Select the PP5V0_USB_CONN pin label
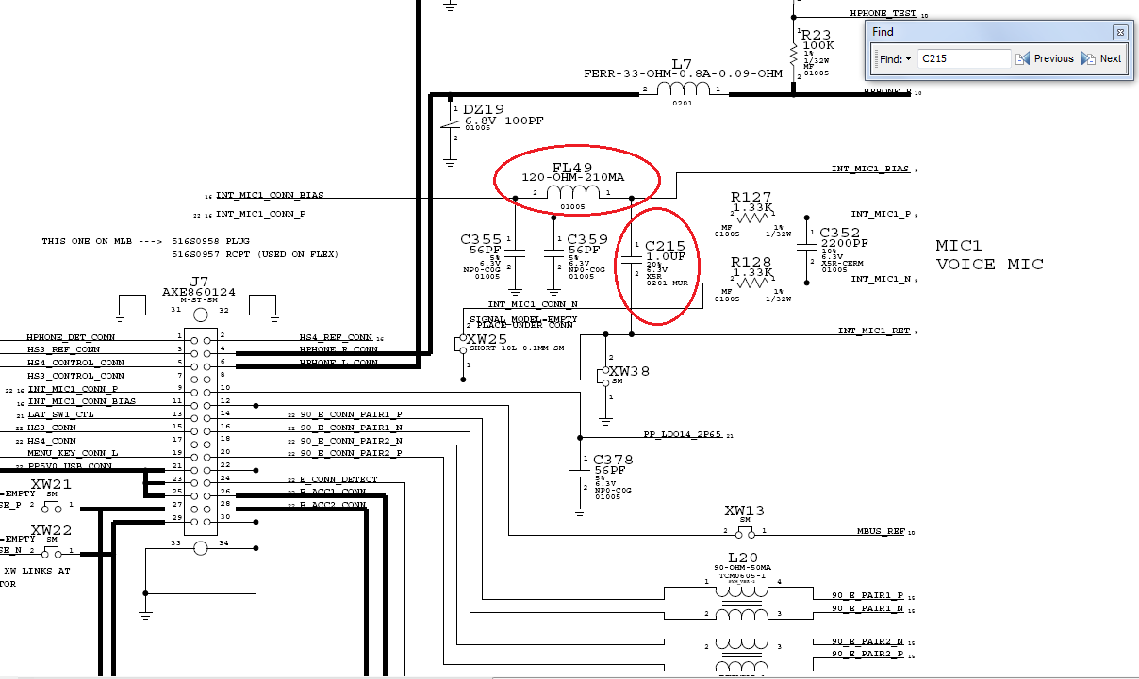 click(x=71, y=466)
